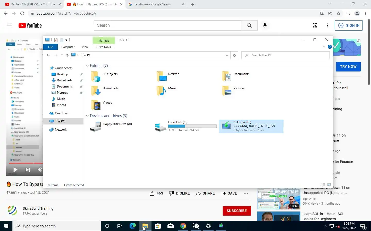Open Explorer help question mark icon
This screenshot has width=371, height=231.
tap(330, 47)
